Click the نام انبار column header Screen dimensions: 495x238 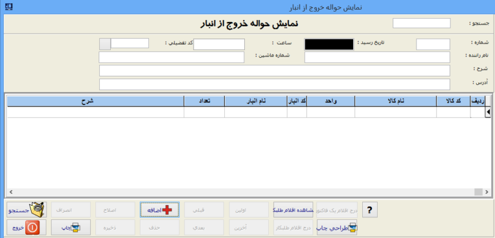[256, 101]
